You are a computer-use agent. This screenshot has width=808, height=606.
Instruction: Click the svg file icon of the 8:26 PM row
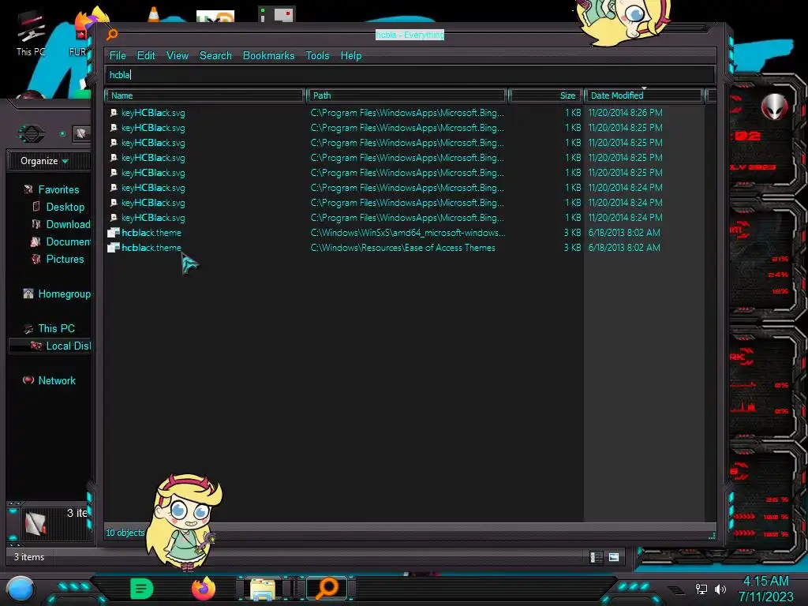pos(114,113)
